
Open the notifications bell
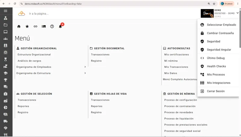point(61,26)
